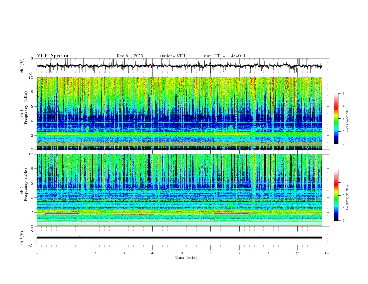Click time axis tick label "3"
Viewport: 368px width, 284px height.
pos(124,253)
